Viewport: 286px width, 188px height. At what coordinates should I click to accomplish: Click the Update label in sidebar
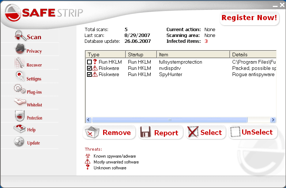pyautogui.click(x=34, y=143)
